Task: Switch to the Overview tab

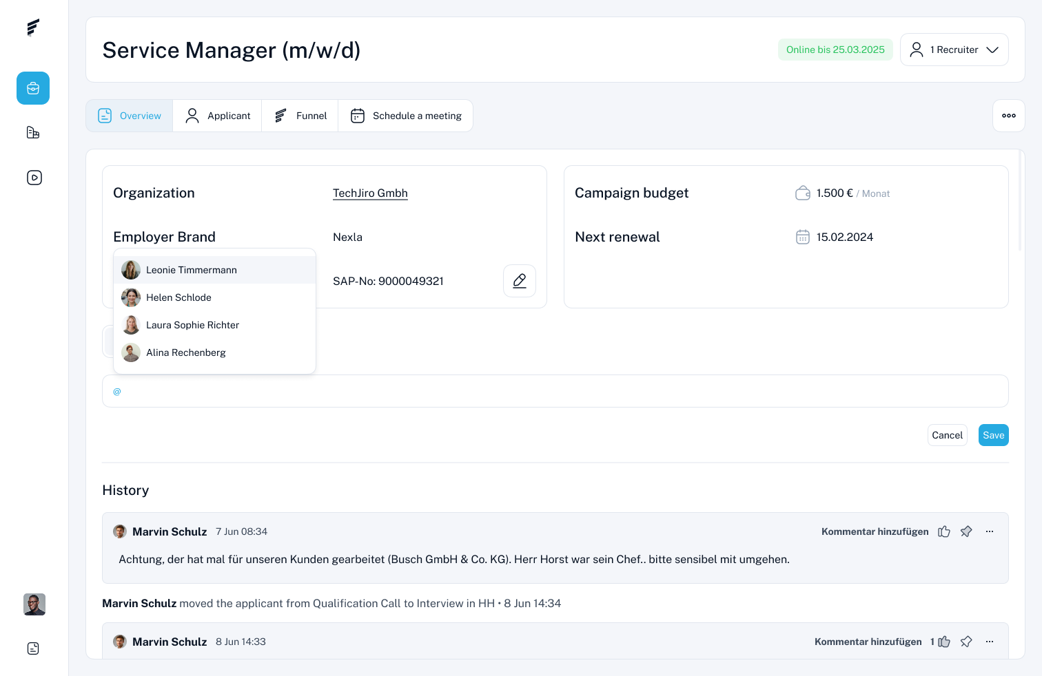Action: coord(130,116)
